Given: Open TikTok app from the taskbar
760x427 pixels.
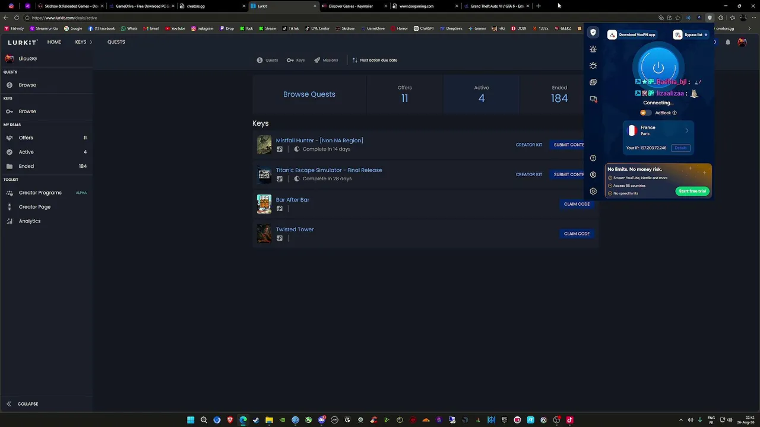Looking at the screenshot, I should point(569,420).
